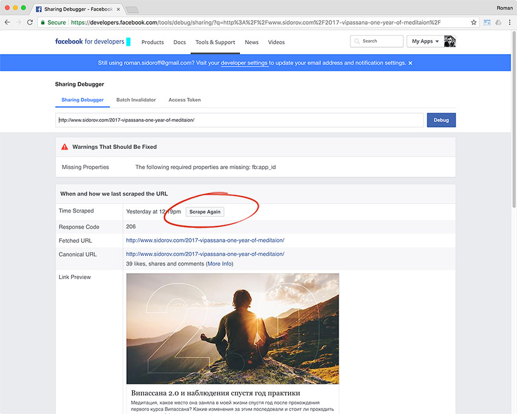Dismiss the blue email notification banner
Viewport: 517px width, 414px height.
(410, 63)
